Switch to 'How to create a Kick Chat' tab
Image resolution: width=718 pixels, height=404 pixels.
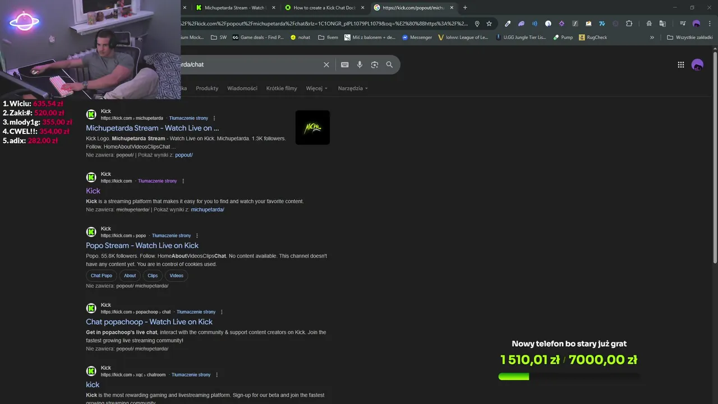pos(324,8)
